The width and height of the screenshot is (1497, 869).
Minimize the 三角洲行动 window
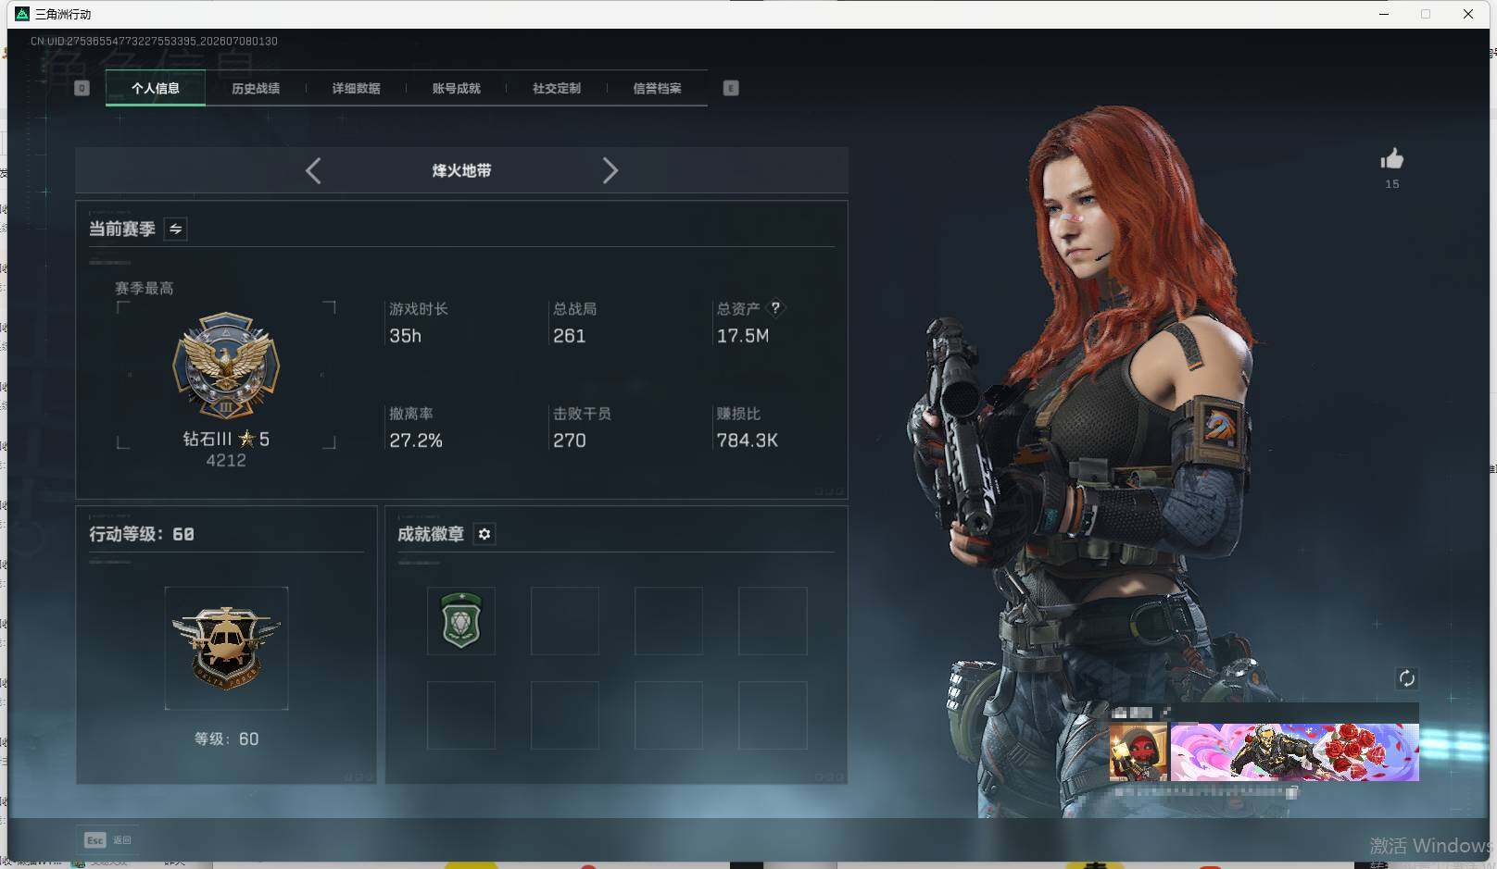[1384, 14]
